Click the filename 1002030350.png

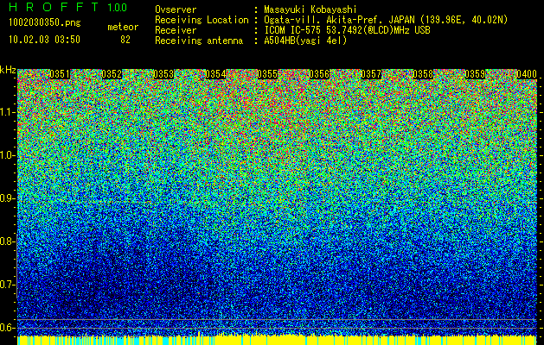click(x=45, y=23)
